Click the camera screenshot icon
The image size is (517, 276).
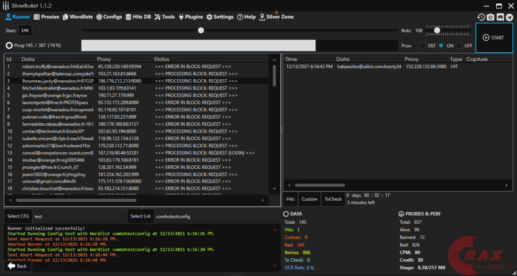[x=491, y=17]
